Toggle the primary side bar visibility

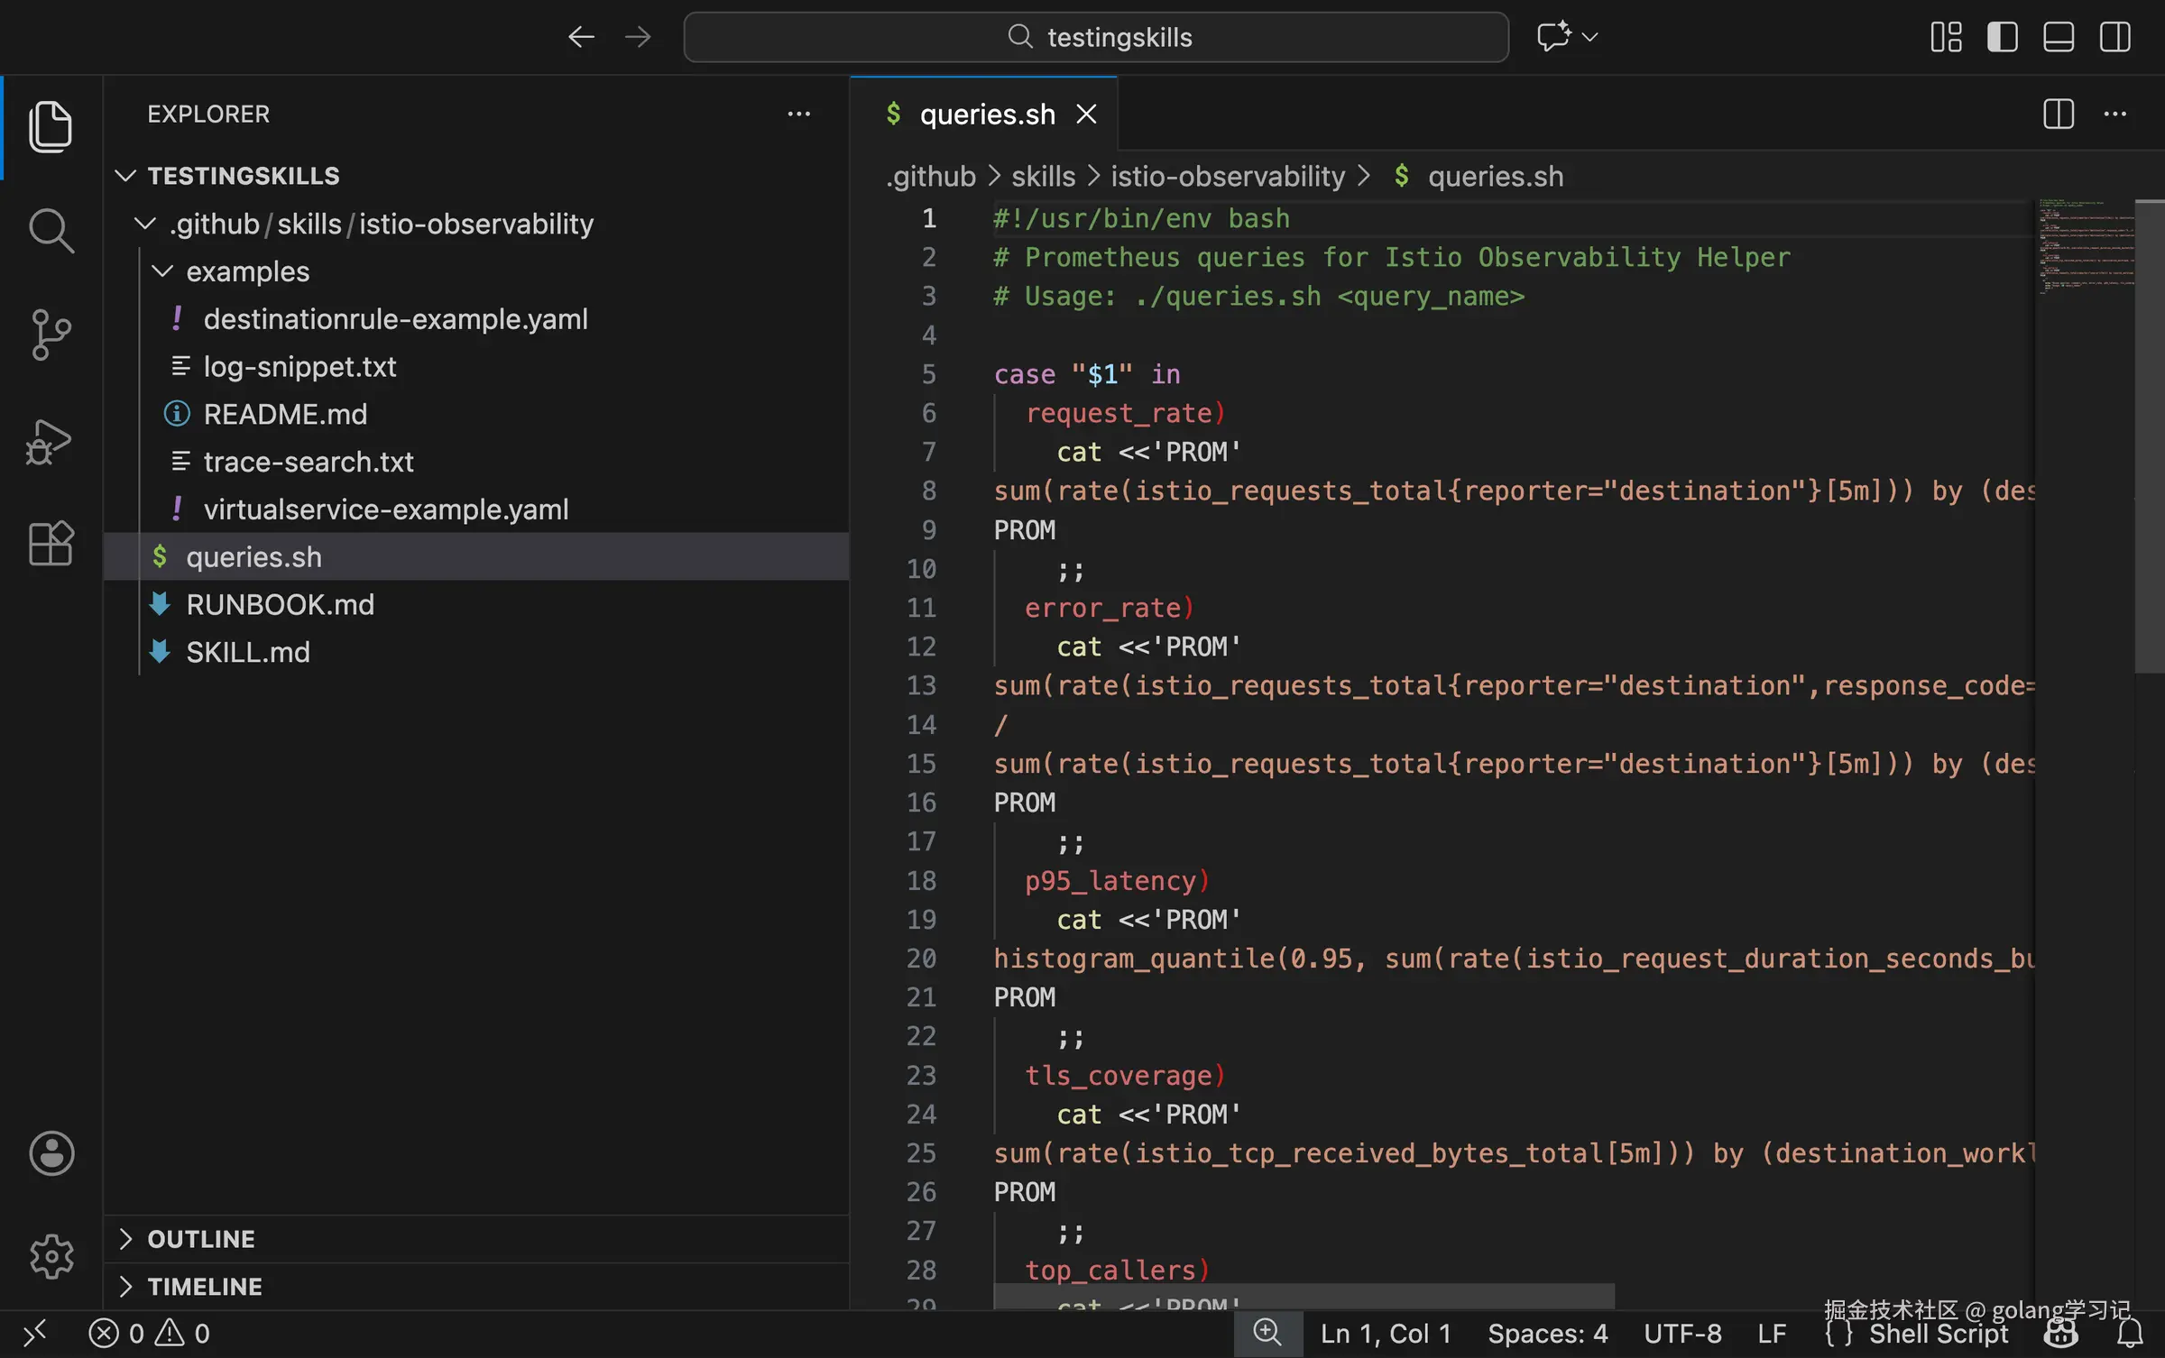pos(2002,37)
